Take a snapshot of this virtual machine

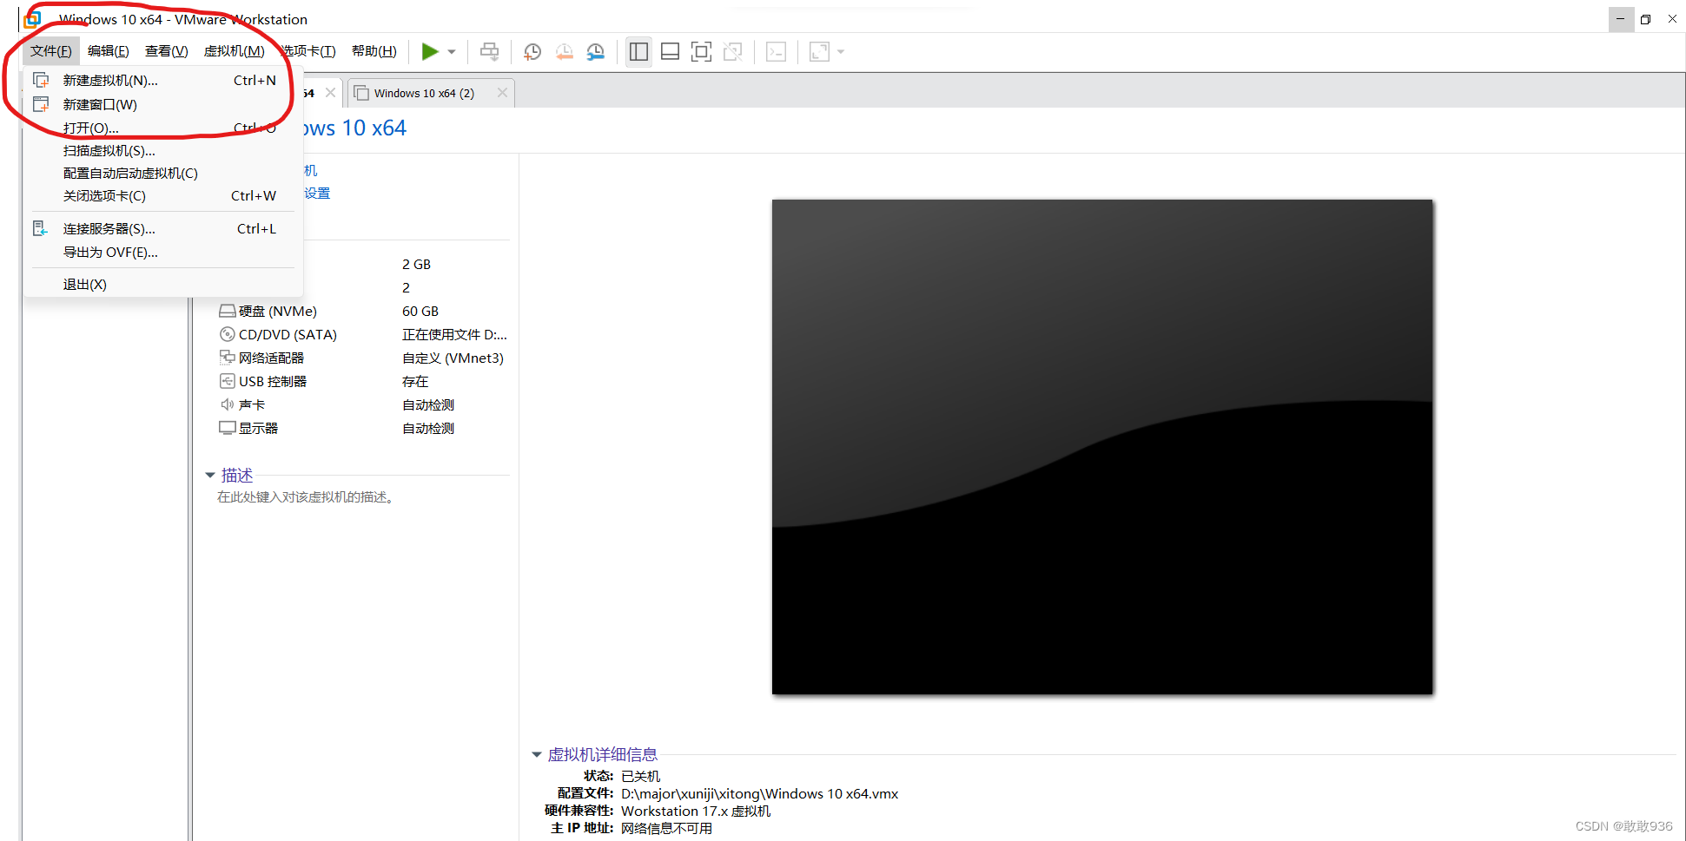[x=532, y=52]
